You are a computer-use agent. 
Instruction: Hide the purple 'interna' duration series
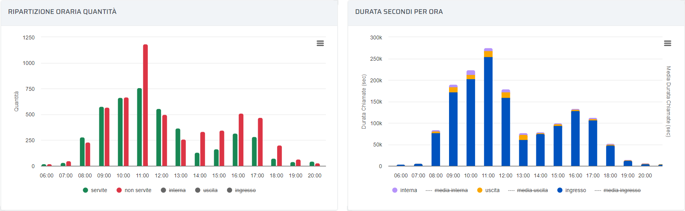pyautogui.click(x=405, y=190)
